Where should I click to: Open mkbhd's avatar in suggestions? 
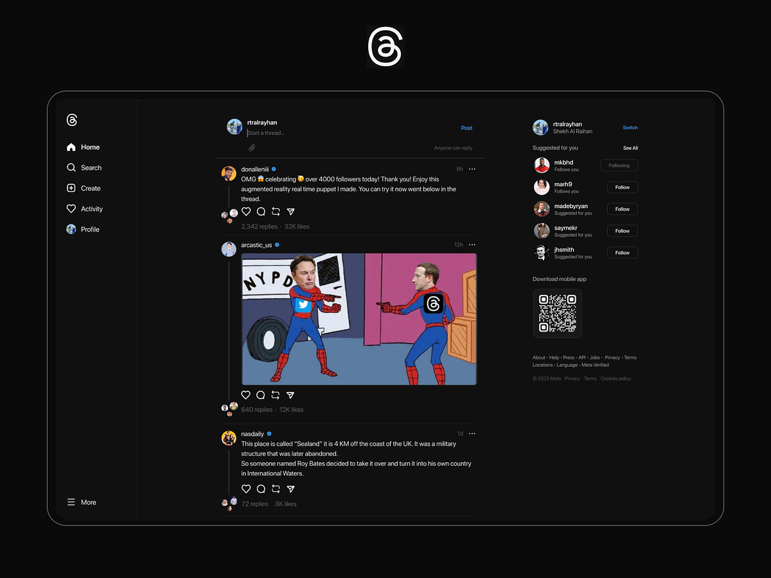click(542, 166)
